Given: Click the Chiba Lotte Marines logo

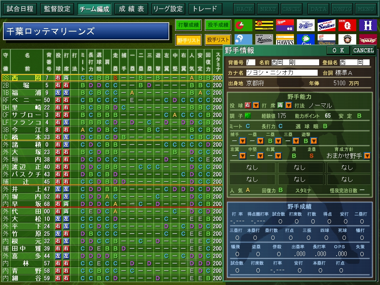Looking at the screenshot, I should [264, 39].
